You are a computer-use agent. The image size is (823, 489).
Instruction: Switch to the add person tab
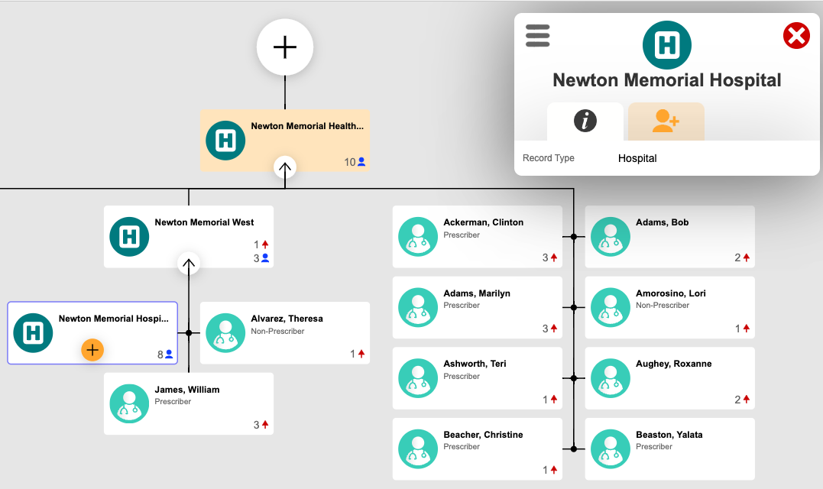click(666, 121)
